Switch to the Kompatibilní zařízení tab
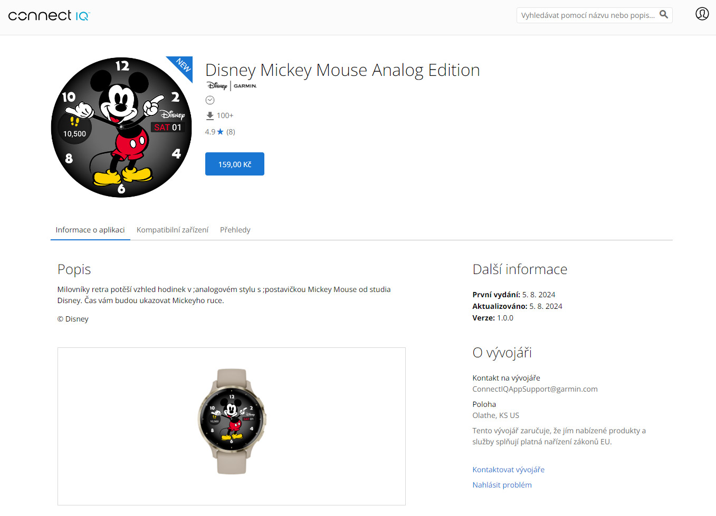The image size is (716, 516). pyautogui.click(x=173, y=230)
